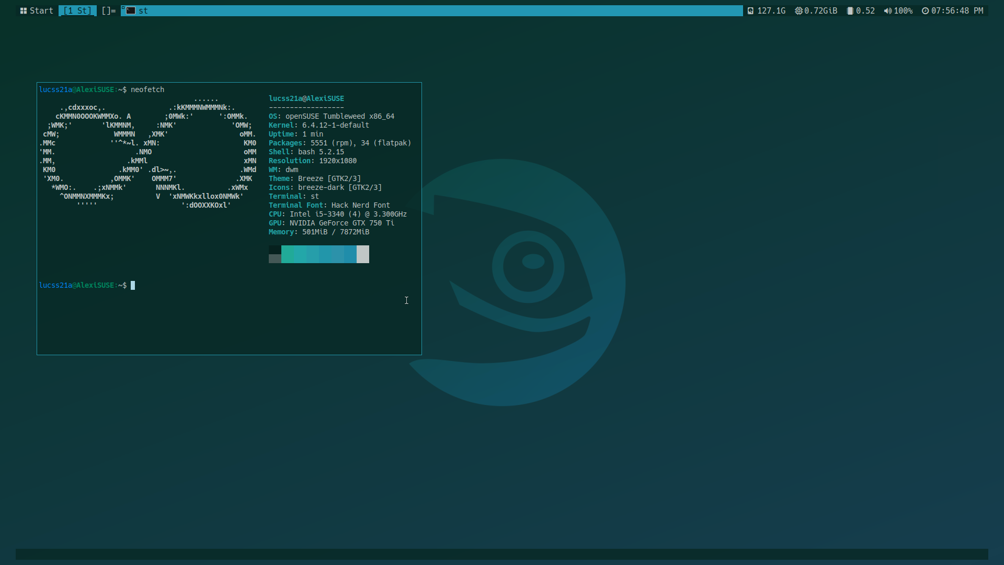Screen dimensions: 1004x565
Task: Click the volume speaker icon
Action: pos(887,10)
